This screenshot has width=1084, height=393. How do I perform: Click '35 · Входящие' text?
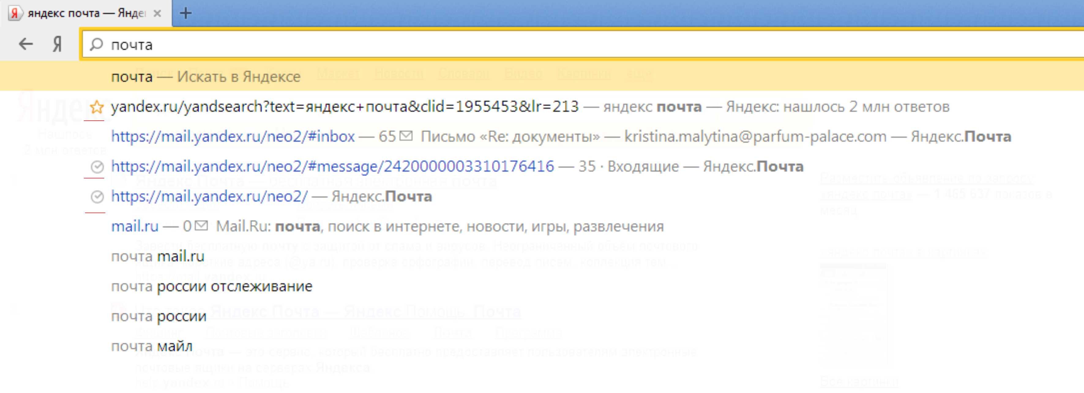(x=629, y=167)
